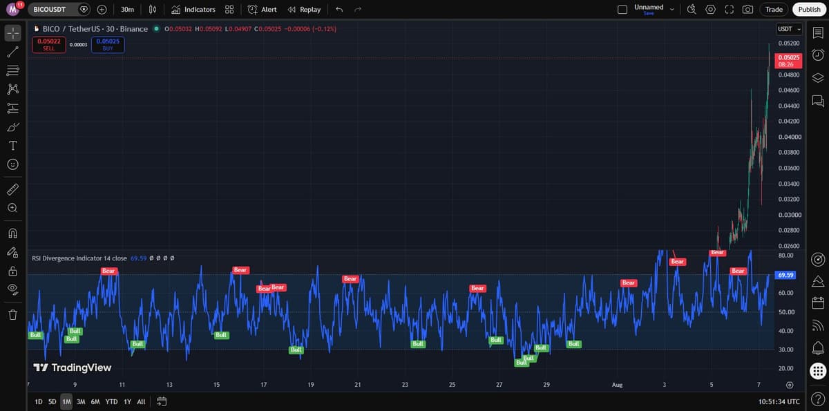Screen dimensions: 829x411
Task: Open the Indicators dialog
Action: (x=193, y=10)
